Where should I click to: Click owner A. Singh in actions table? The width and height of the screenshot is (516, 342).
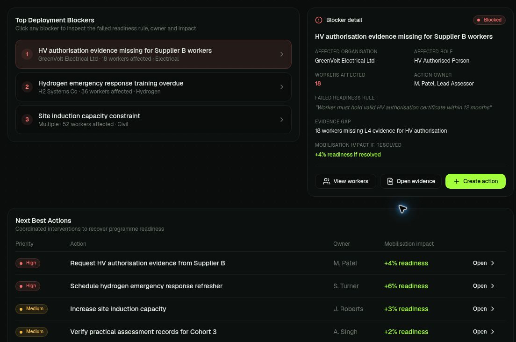coord(345,332)
